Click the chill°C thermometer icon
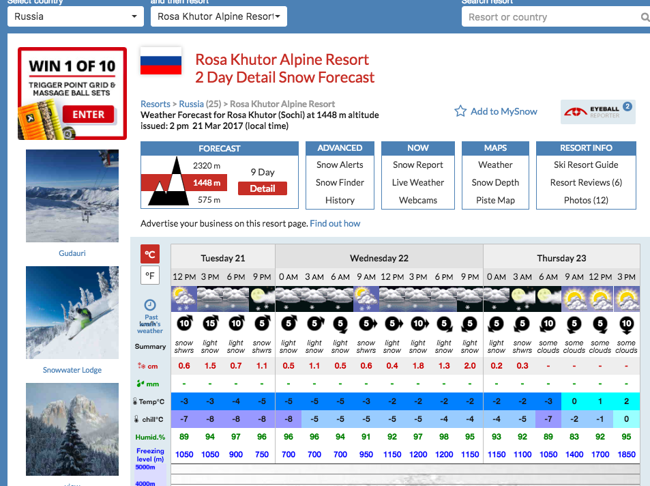Viewport: 650px width, 486px height. tap(136, 419)
